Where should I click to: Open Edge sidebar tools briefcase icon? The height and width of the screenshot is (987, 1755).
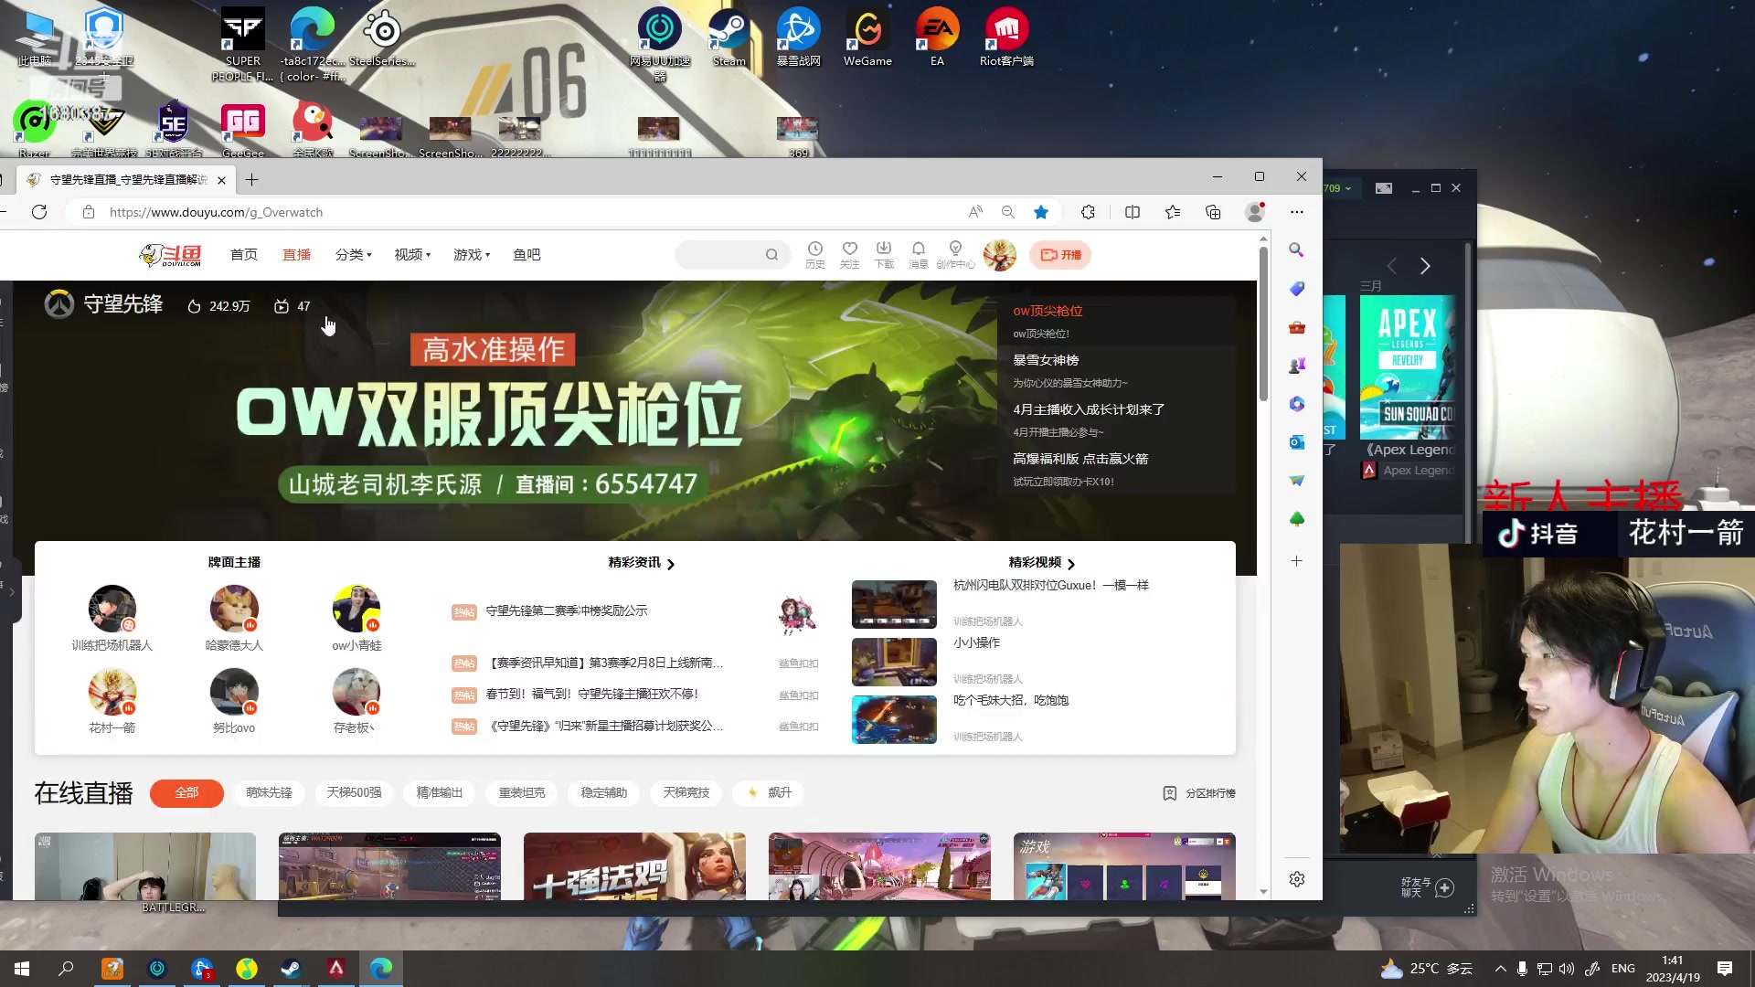(1296, 327)
